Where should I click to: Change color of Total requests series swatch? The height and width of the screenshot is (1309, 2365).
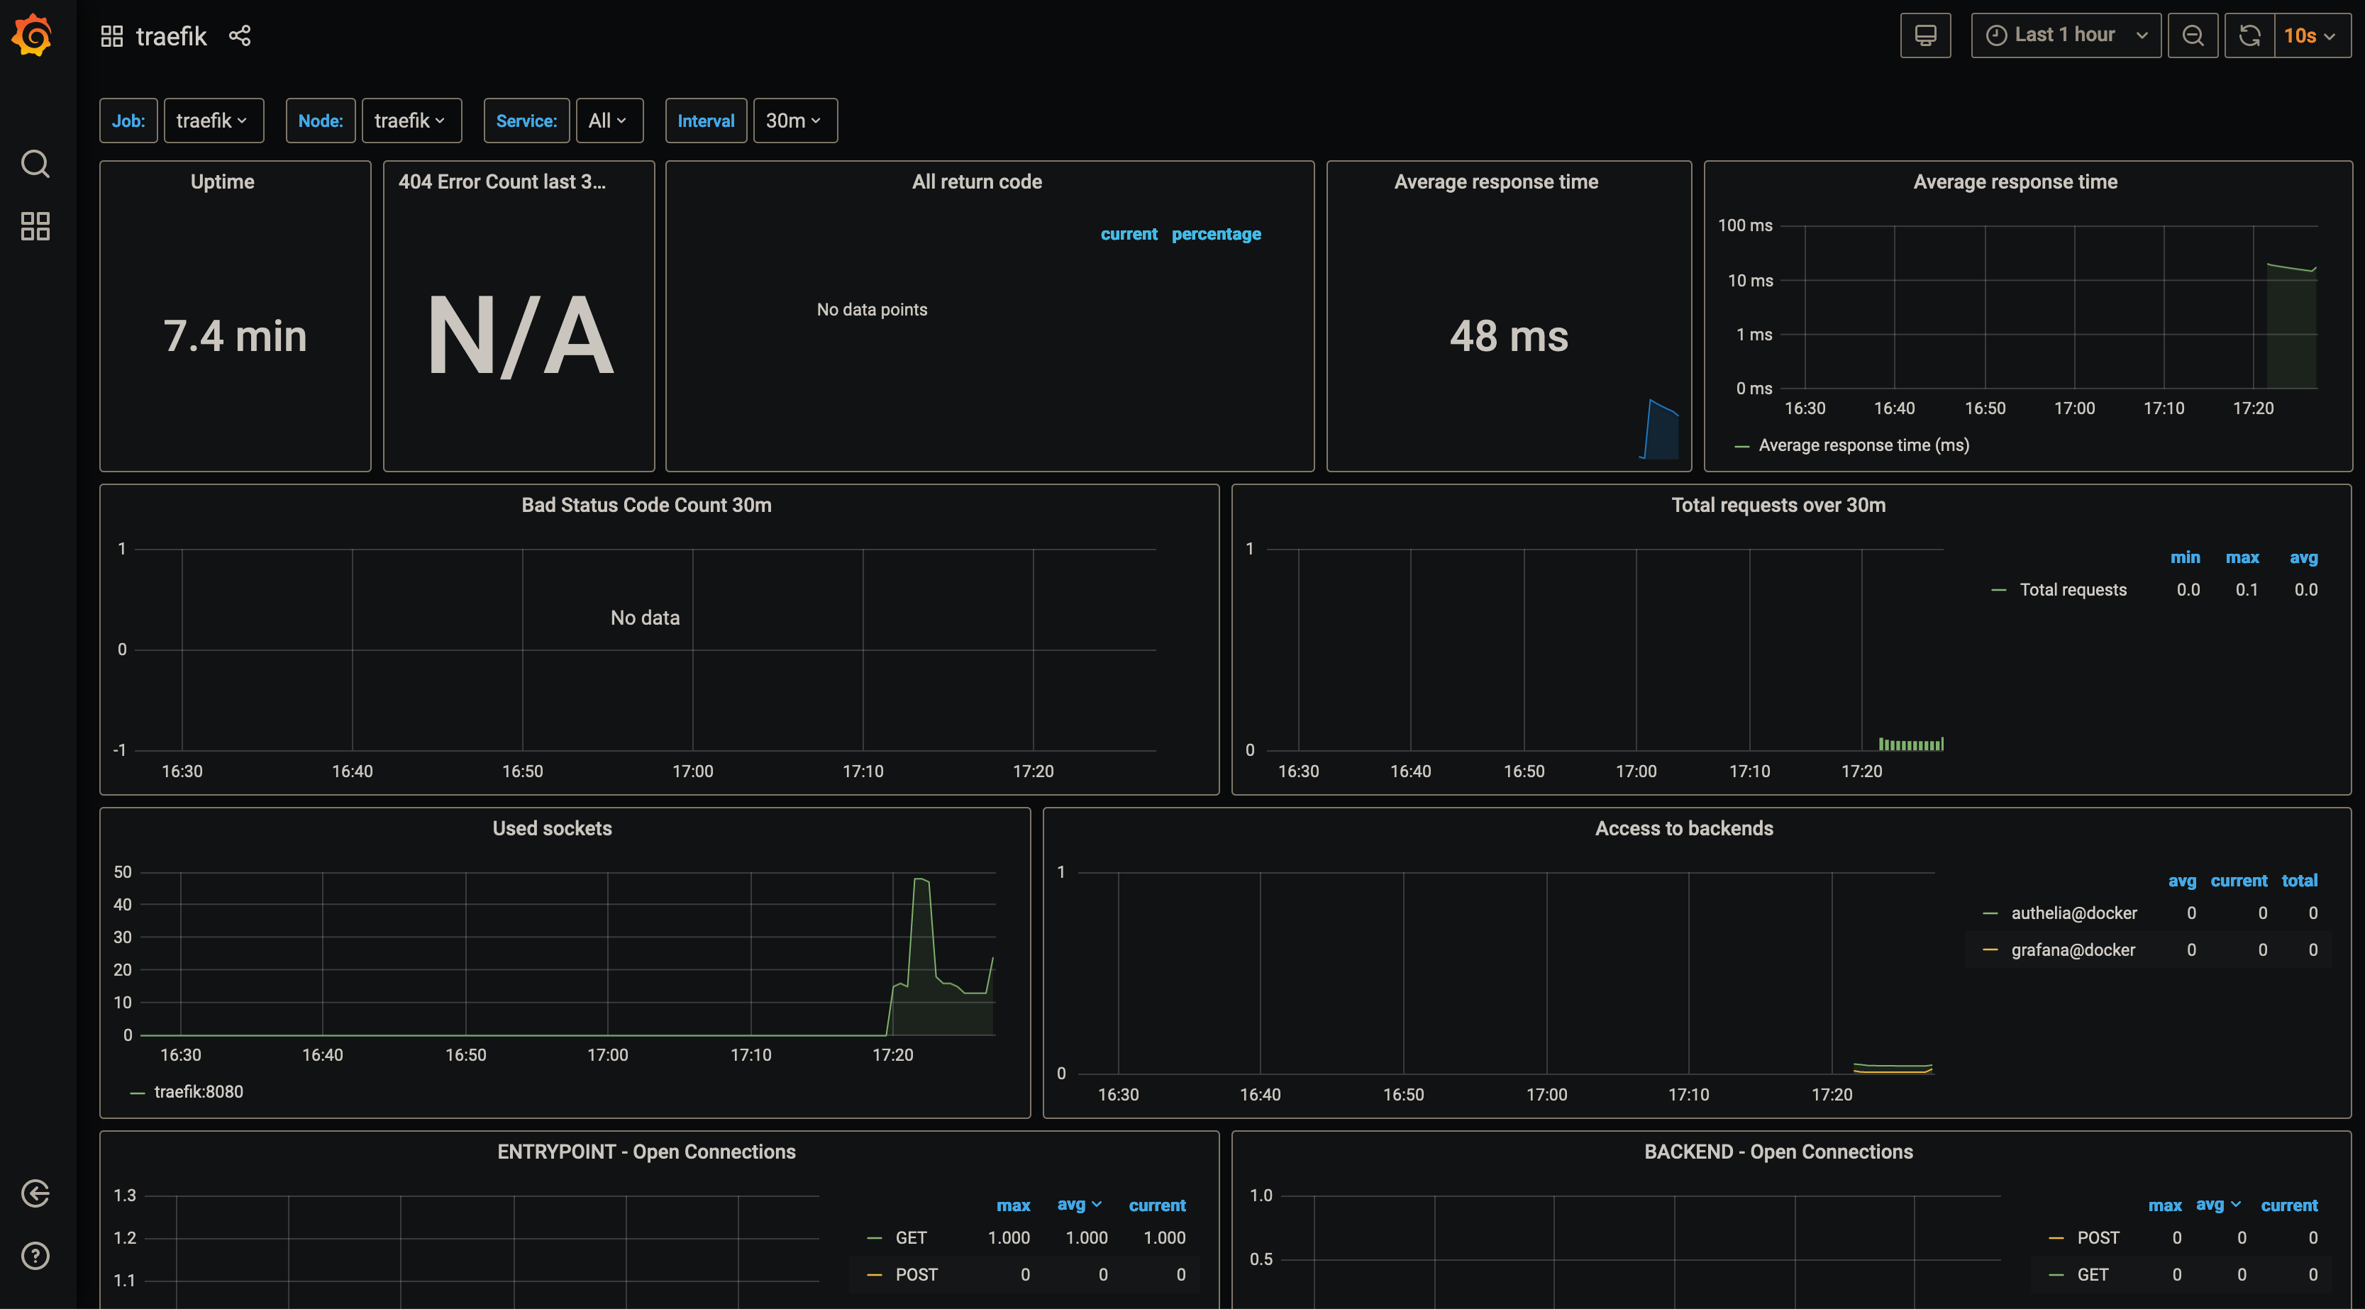(x=1998, y=590)
